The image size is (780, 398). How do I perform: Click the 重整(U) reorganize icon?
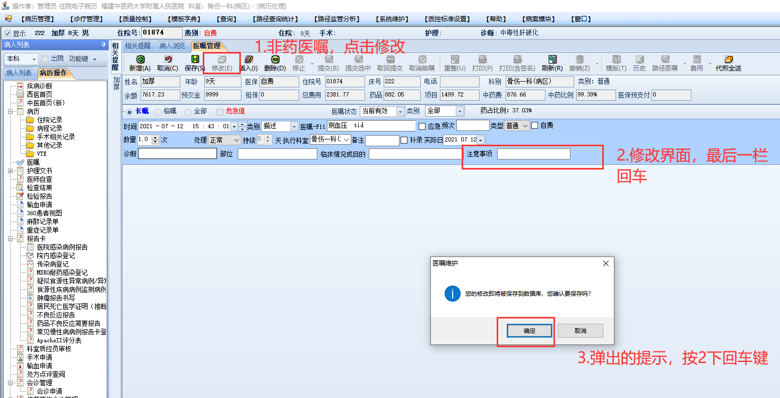455,59
